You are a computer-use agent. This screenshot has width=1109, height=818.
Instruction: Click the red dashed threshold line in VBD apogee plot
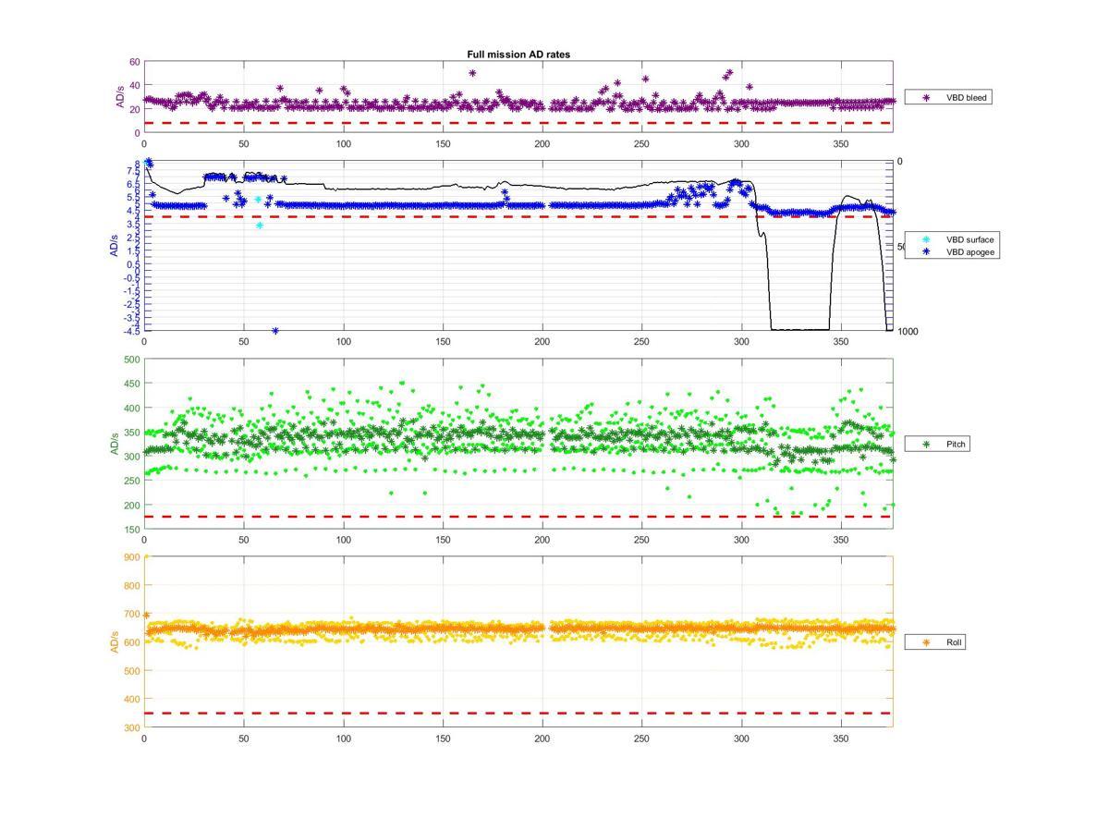pos(518,216)
